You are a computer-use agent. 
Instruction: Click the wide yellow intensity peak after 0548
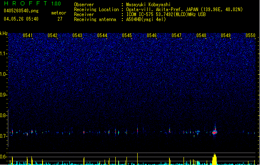click(x=215, y=159)
